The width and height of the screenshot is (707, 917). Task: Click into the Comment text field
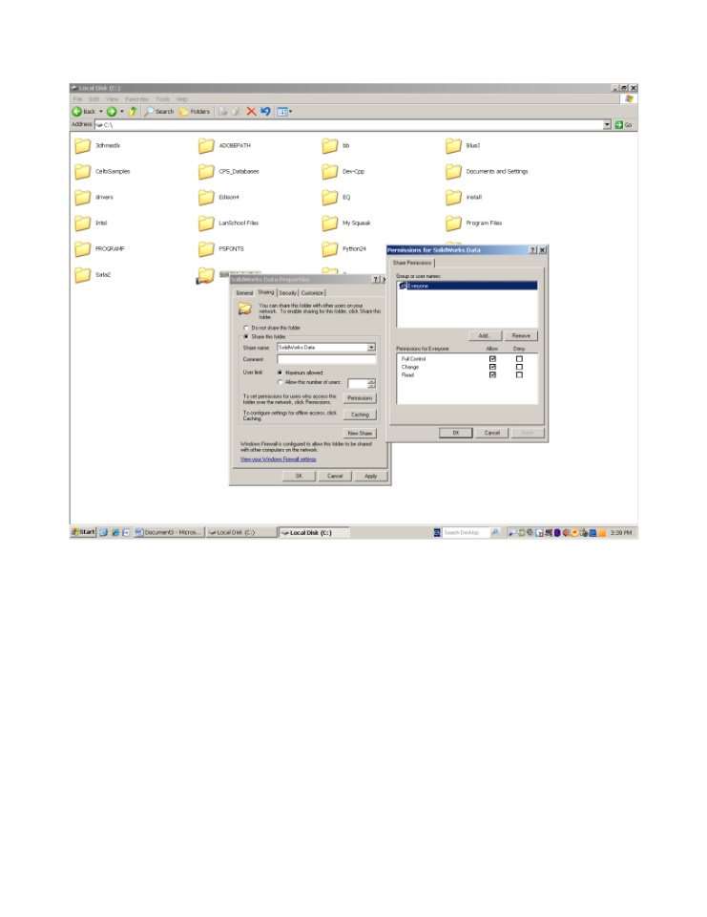[326, 360]
